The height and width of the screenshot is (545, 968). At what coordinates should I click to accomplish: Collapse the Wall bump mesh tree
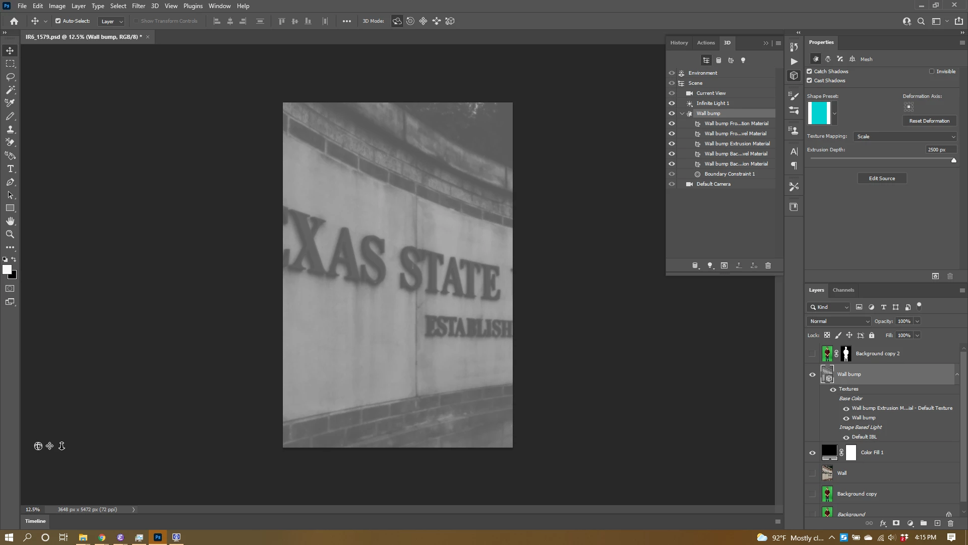pos(682,114)
